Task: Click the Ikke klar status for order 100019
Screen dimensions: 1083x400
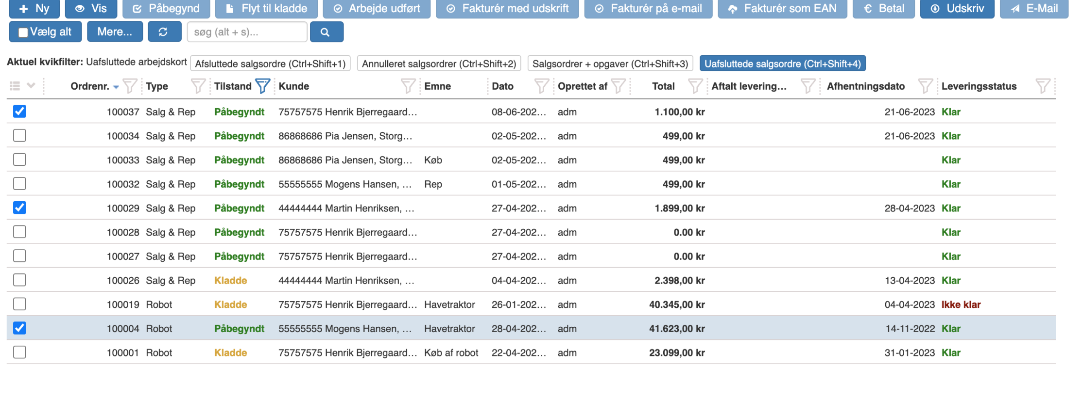Action: coord(961,304)
